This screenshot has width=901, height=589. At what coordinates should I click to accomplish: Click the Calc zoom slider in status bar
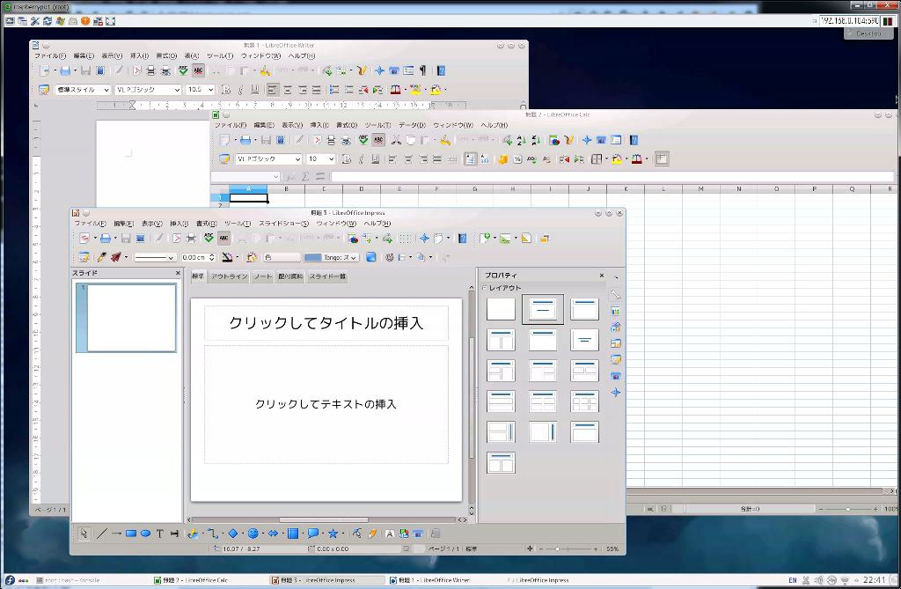click(848, 509)
